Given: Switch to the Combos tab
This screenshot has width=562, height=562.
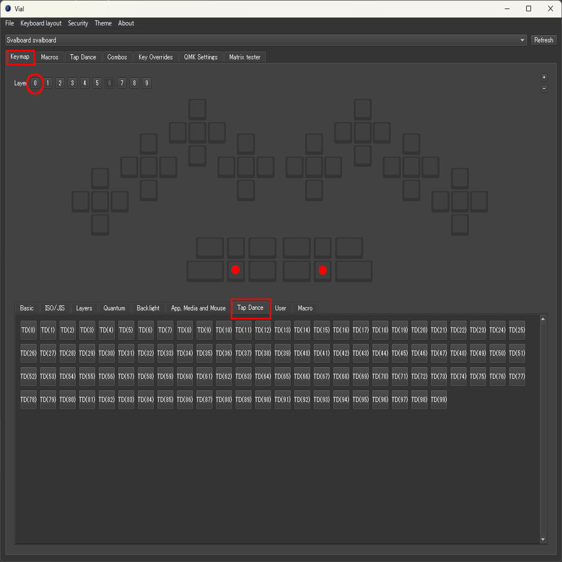Looking at the screenshot, I should (x=117, y=57).
